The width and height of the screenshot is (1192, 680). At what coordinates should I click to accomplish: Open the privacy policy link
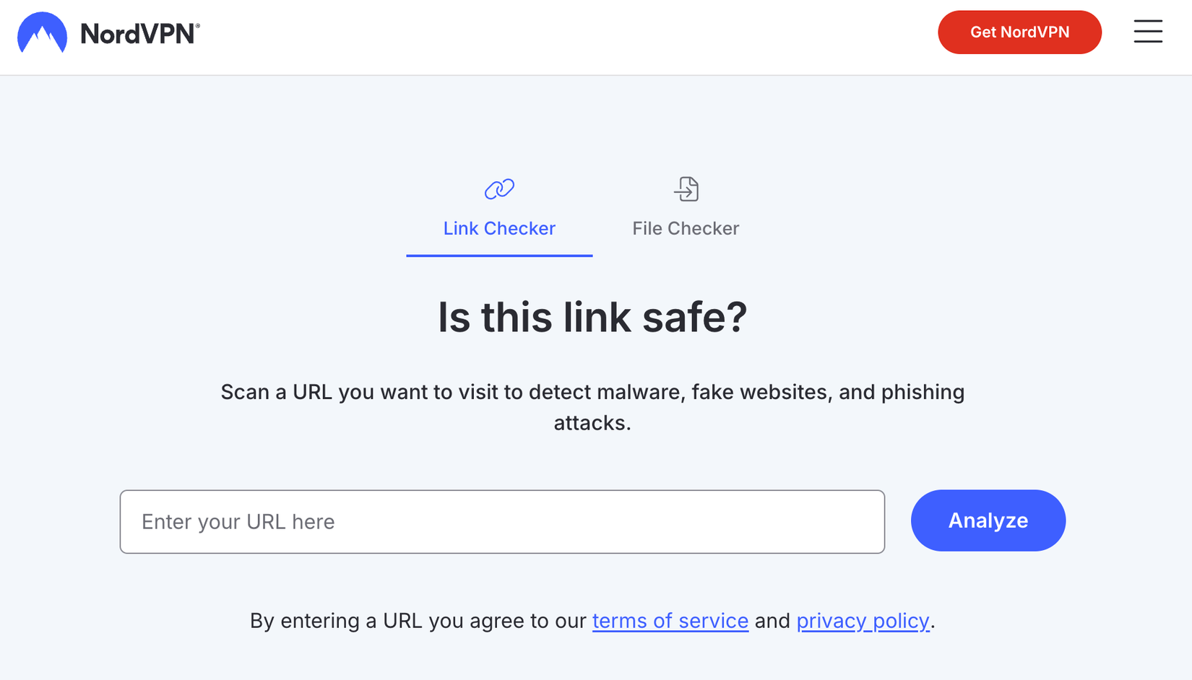click(x=862, y=620)
